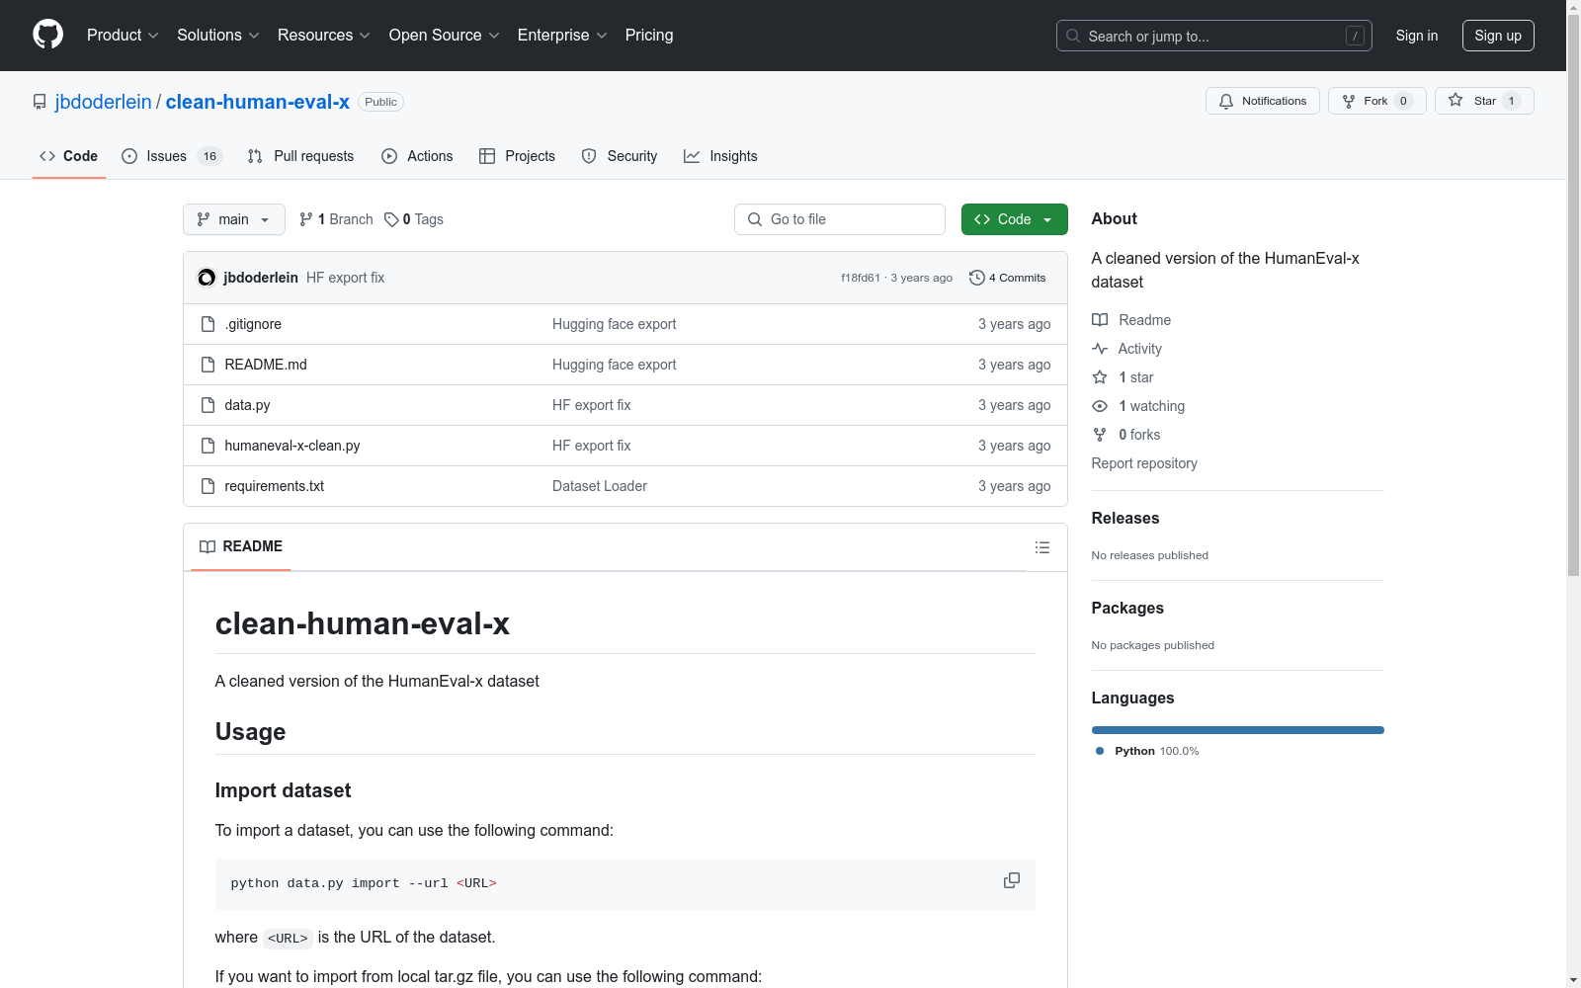Click the magnifier icon in Go to file
Viewport: 1581px width, 988px height.
click(755, 219)
